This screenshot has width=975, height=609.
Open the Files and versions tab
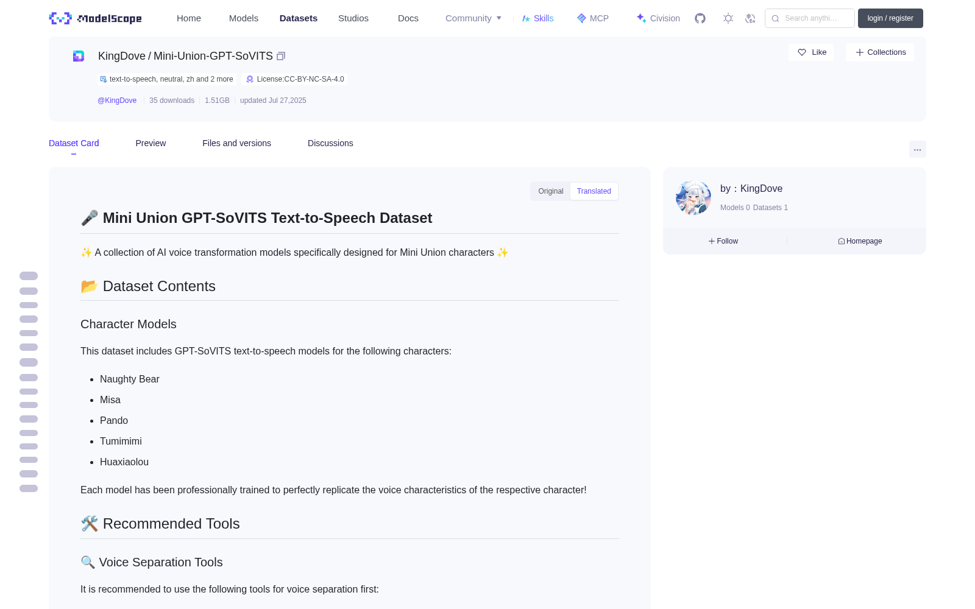click(x=236, y=143)
